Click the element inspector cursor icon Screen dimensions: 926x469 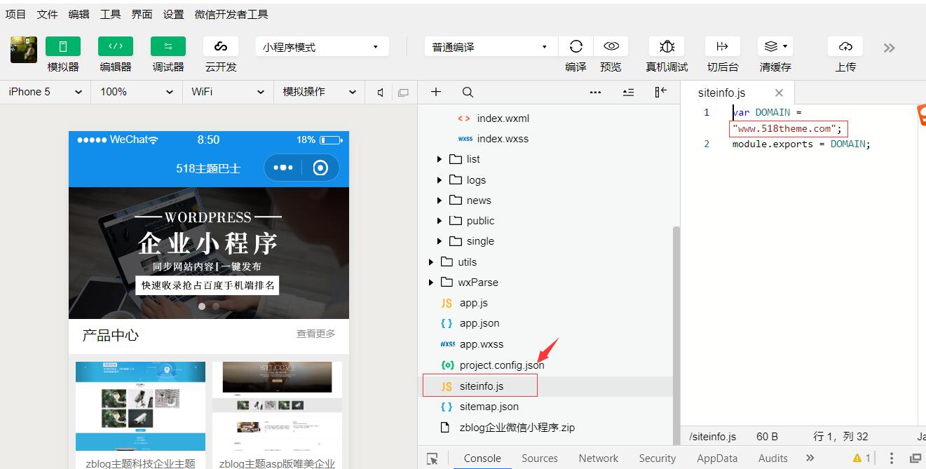pos(433,458)
